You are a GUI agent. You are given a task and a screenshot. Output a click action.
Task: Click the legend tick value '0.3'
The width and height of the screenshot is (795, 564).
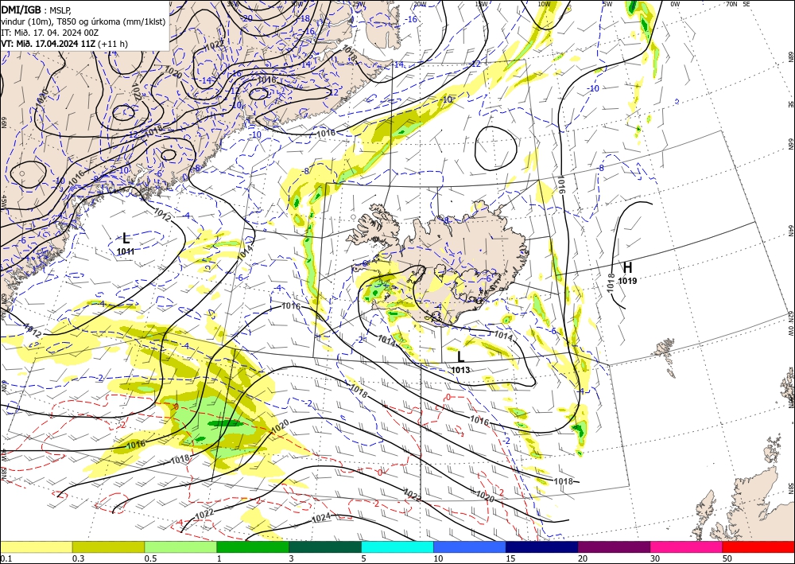[x=78, y=558]
